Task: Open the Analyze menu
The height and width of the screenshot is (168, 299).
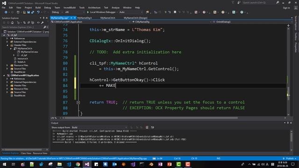Action: pyautogui.click(x=115, y=7)
